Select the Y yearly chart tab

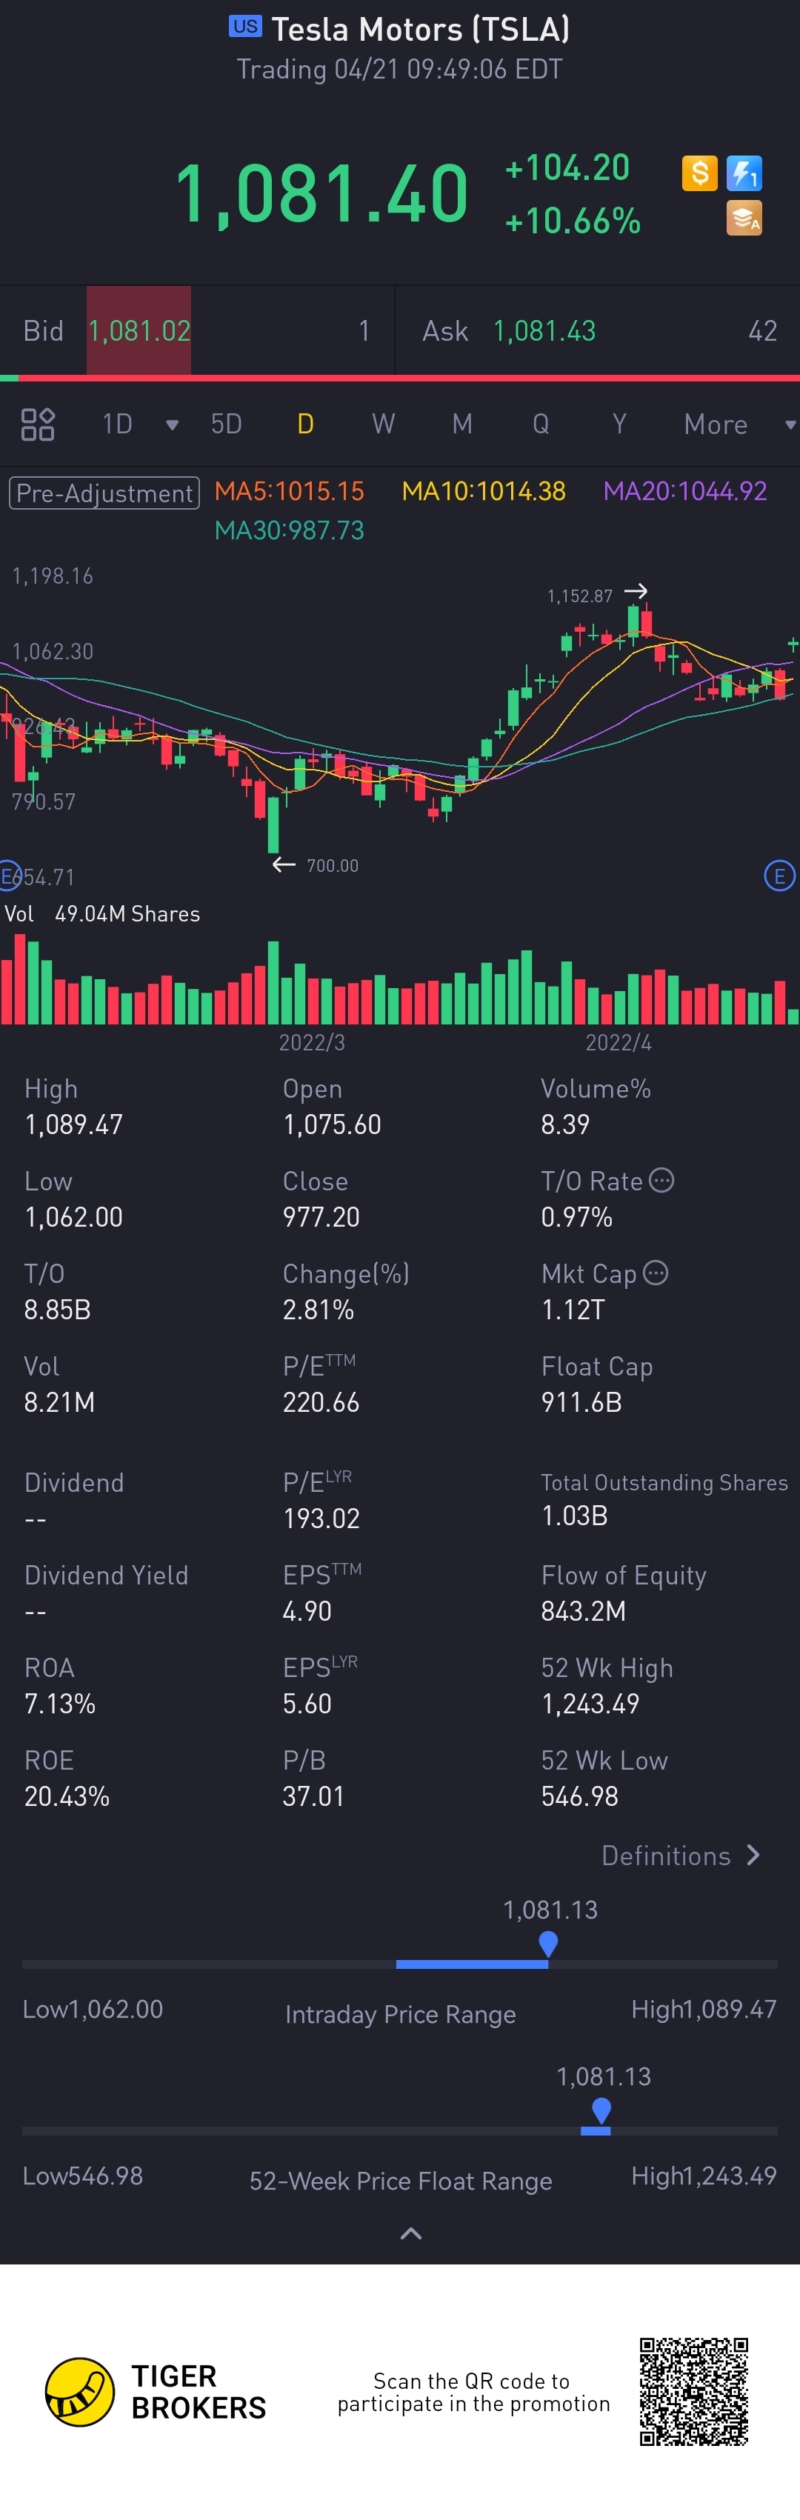pyautogui.click(x=619, y=424)
